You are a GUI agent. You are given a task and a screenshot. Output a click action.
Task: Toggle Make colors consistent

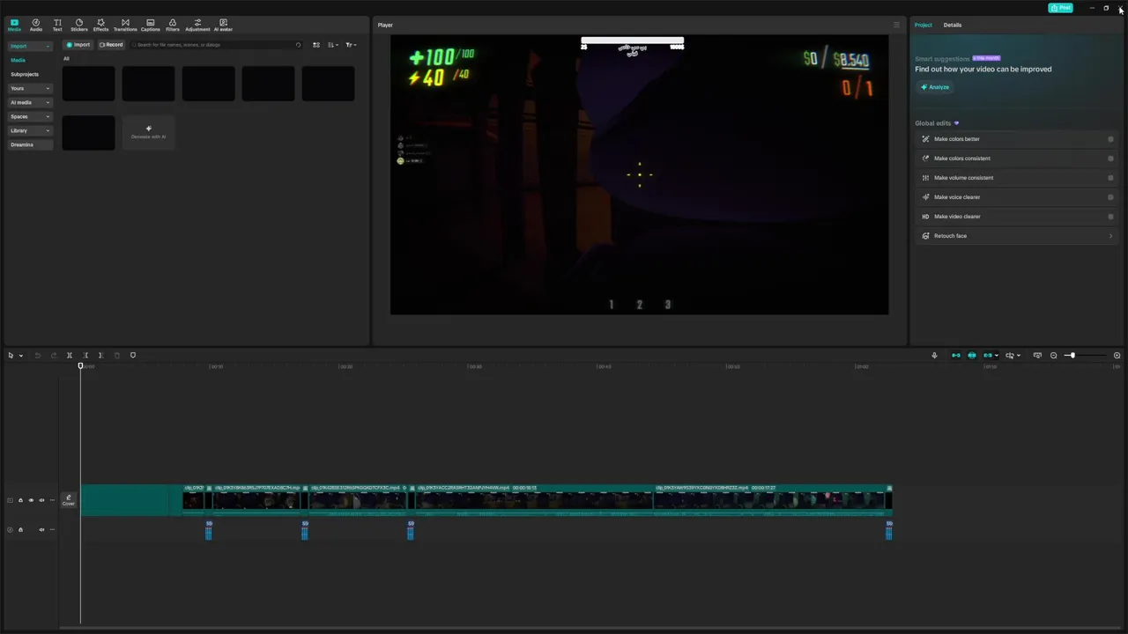point(1110,158)
